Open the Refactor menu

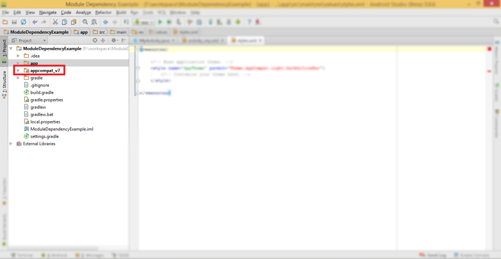click(104, 12)
